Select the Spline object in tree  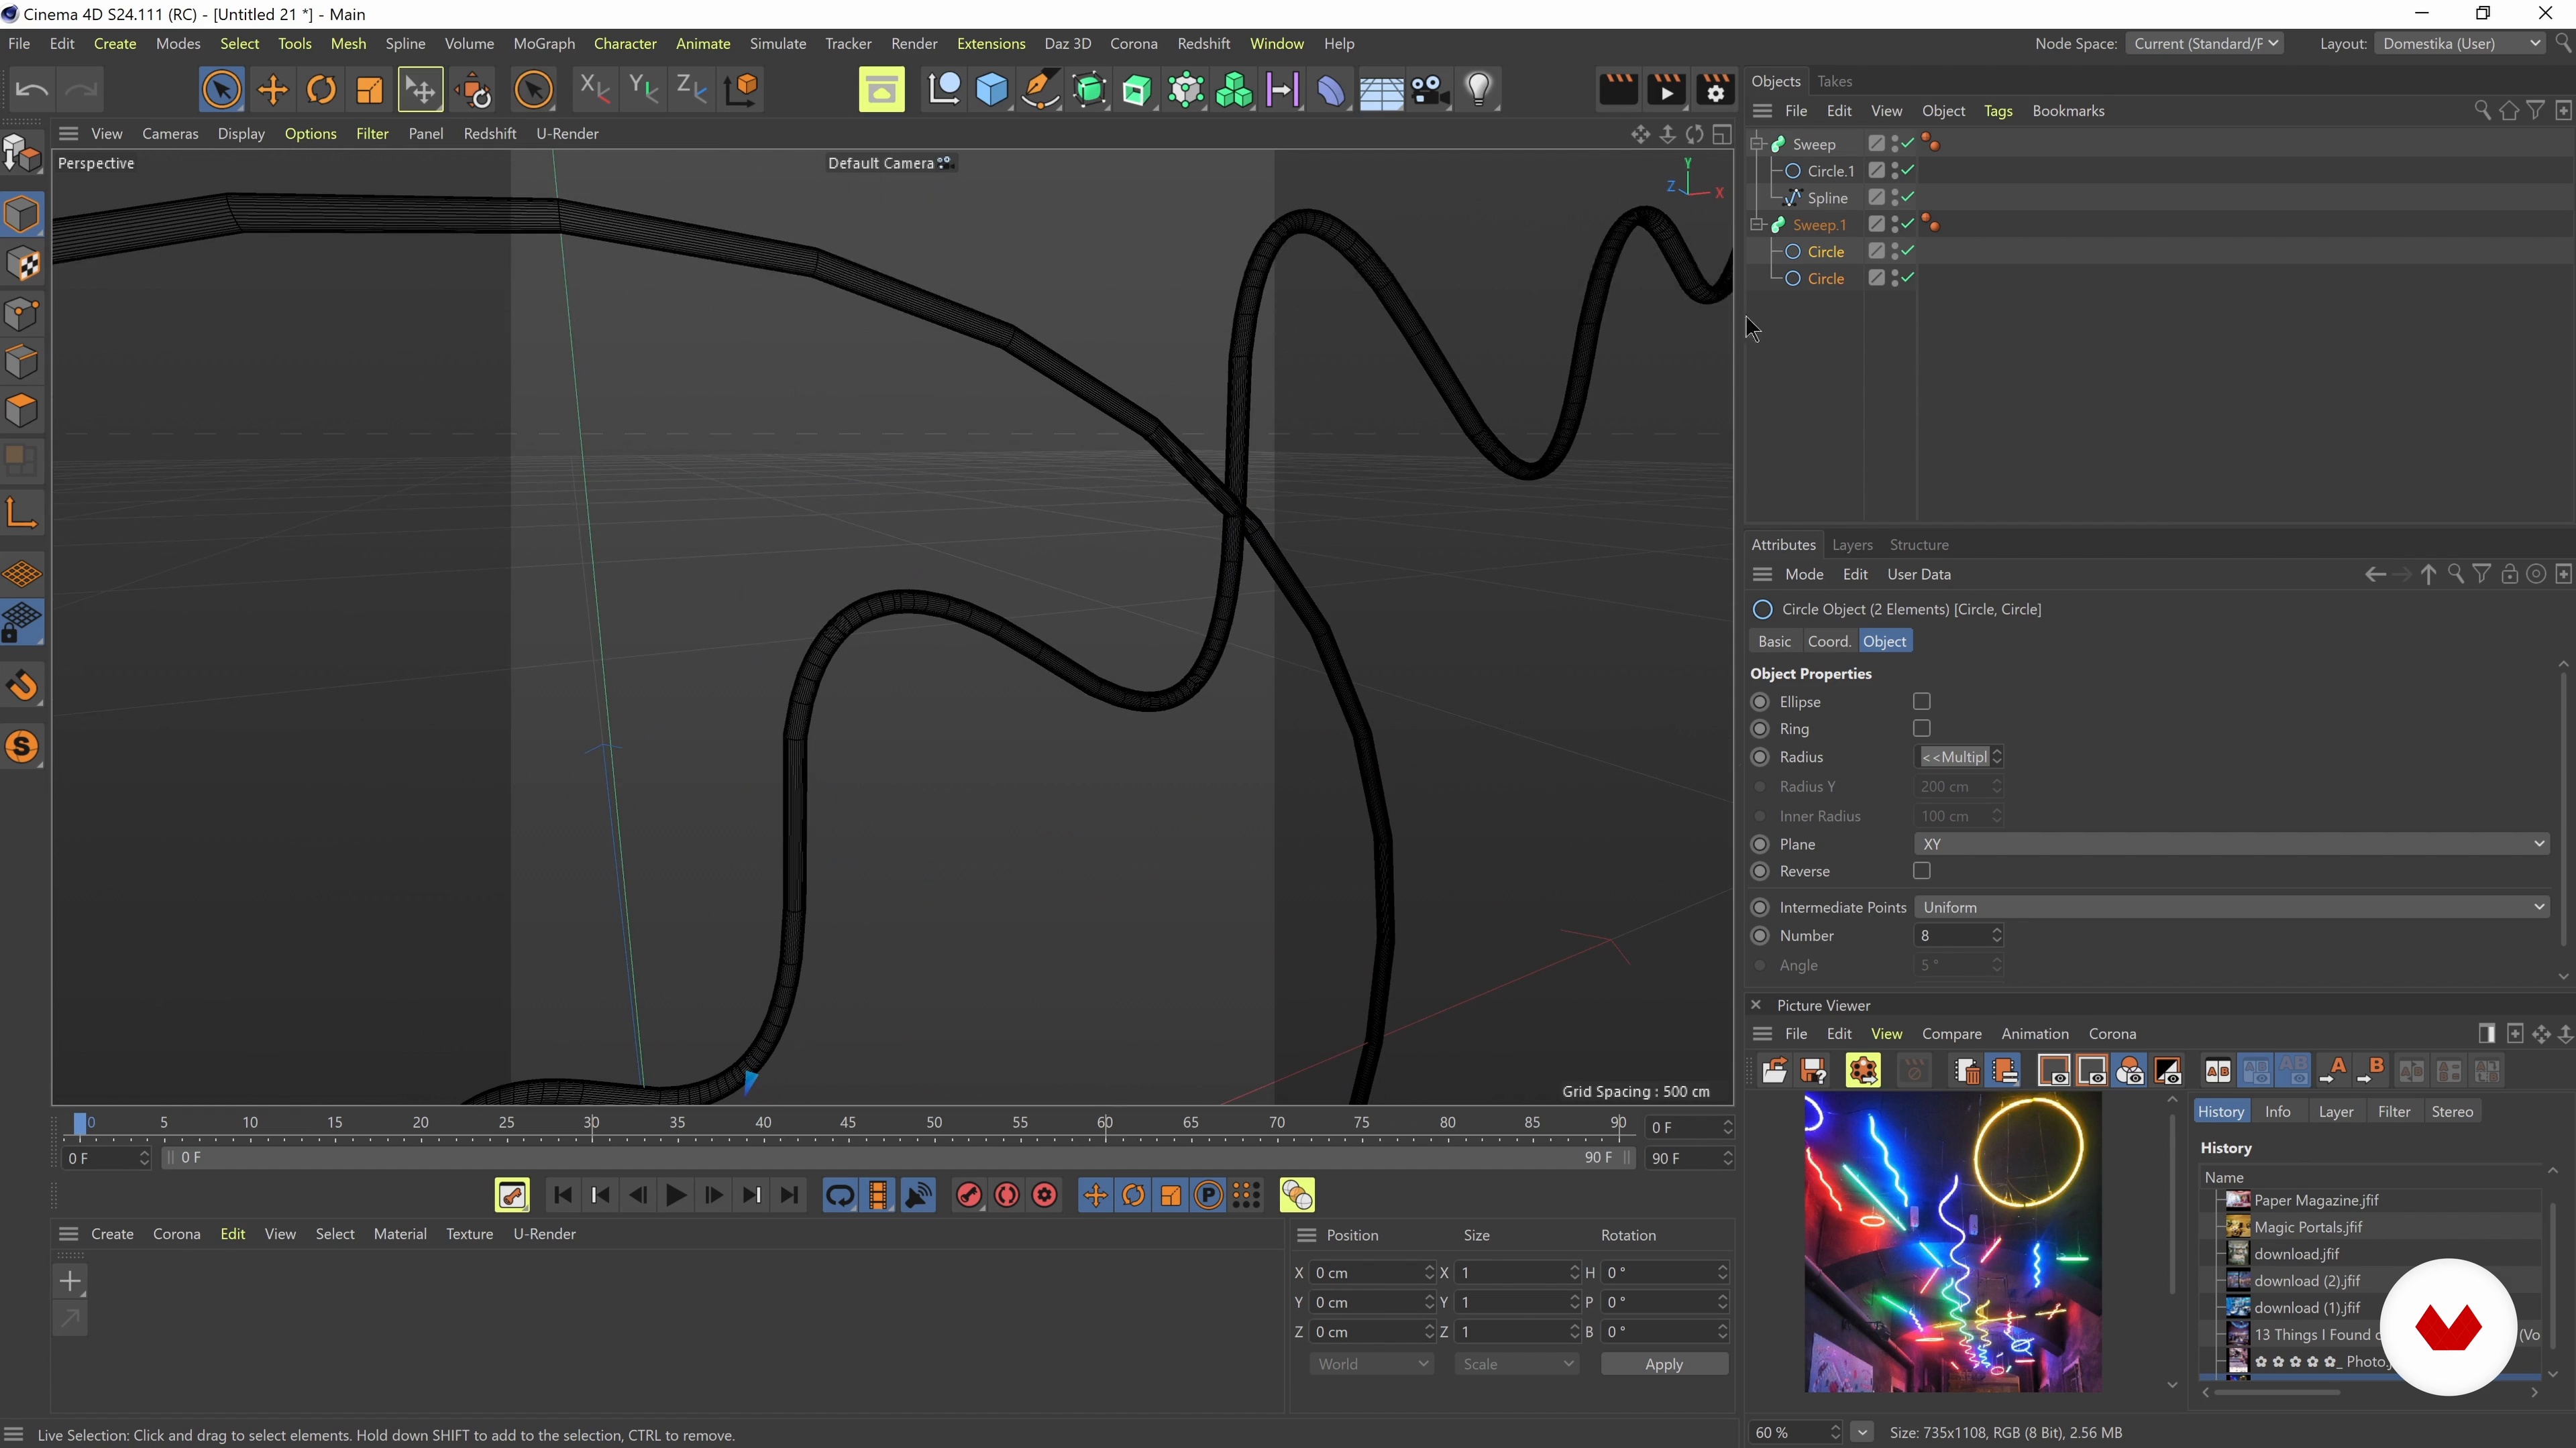pyautogui.click(x=1827, y=198)
